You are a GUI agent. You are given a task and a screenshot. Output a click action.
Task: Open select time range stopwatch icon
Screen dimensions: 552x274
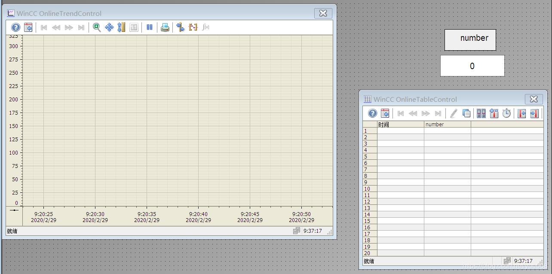(x=506, y=113)
